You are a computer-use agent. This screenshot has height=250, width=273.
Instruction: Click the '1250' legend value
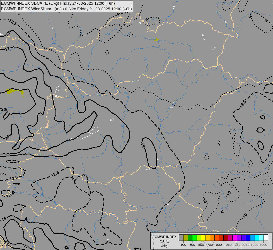click(x=228, y=245)
